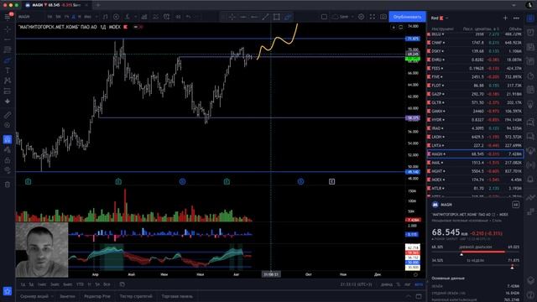Maximize the bottom panel
This screenshot has height=302, width=537.
(x=419, y=296)
